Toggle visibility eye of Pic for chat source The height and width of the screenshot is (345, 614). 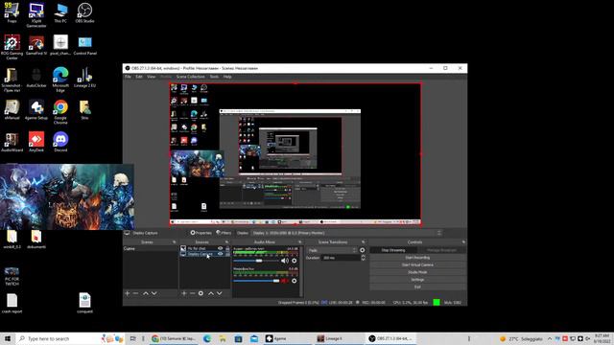[221, 248]
